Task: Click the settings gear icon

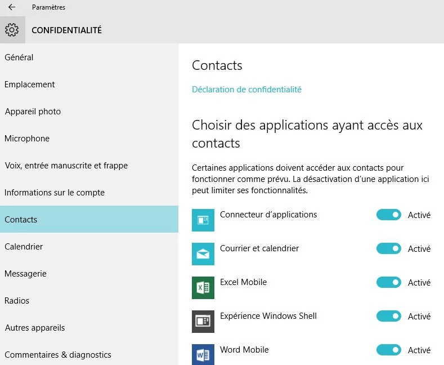Action: 12,30
